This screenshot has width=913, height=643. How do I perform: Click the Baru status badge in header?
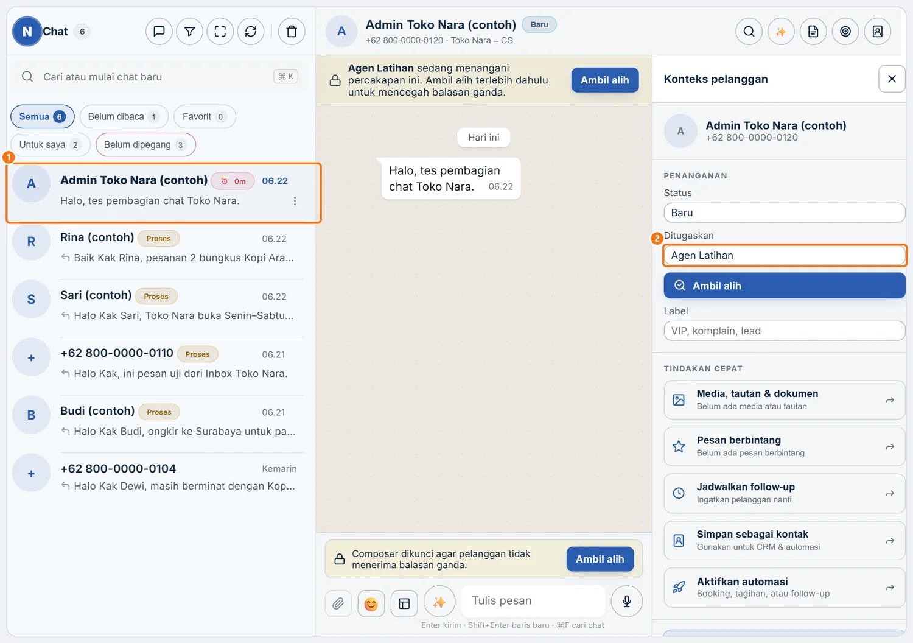(x=539, y=24)
